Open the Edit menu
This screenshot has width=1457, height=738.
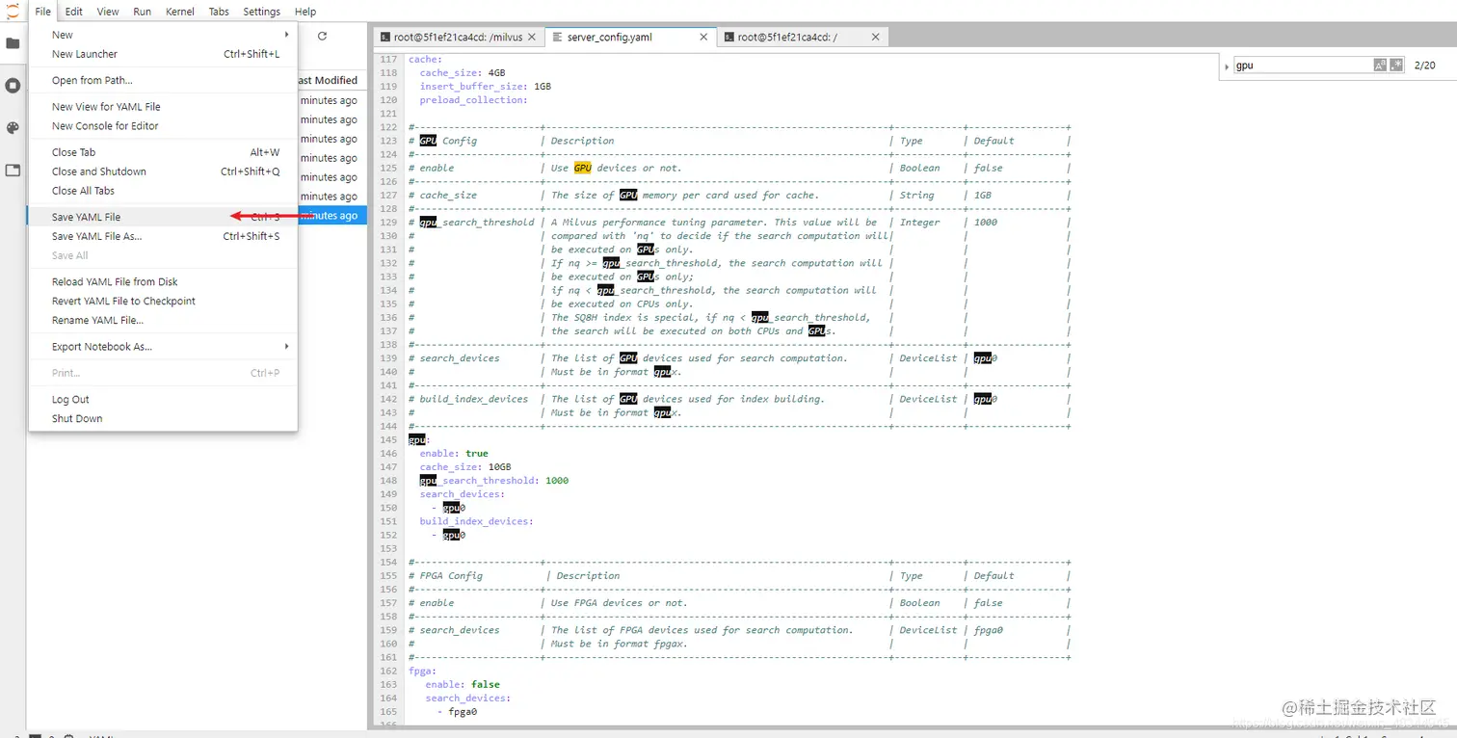click(x=74, y=12)
